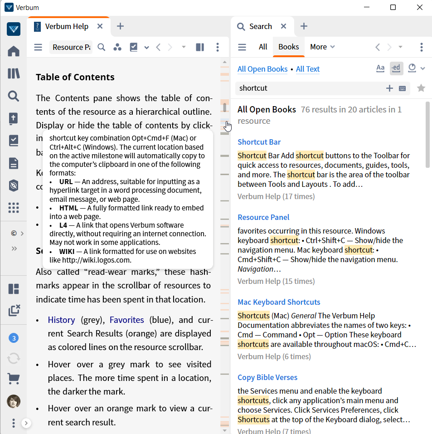
Task: Switch to the Verbum Help tab
Action: pyautogui.click(x=67, y=27)
